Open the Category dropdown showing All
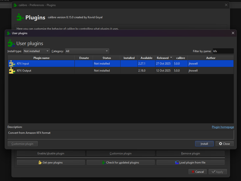 tap(87, 51)
